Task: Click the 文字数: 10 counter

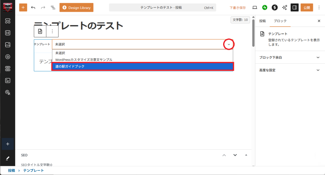Action: pyautogui.click(x=240, y=20)
